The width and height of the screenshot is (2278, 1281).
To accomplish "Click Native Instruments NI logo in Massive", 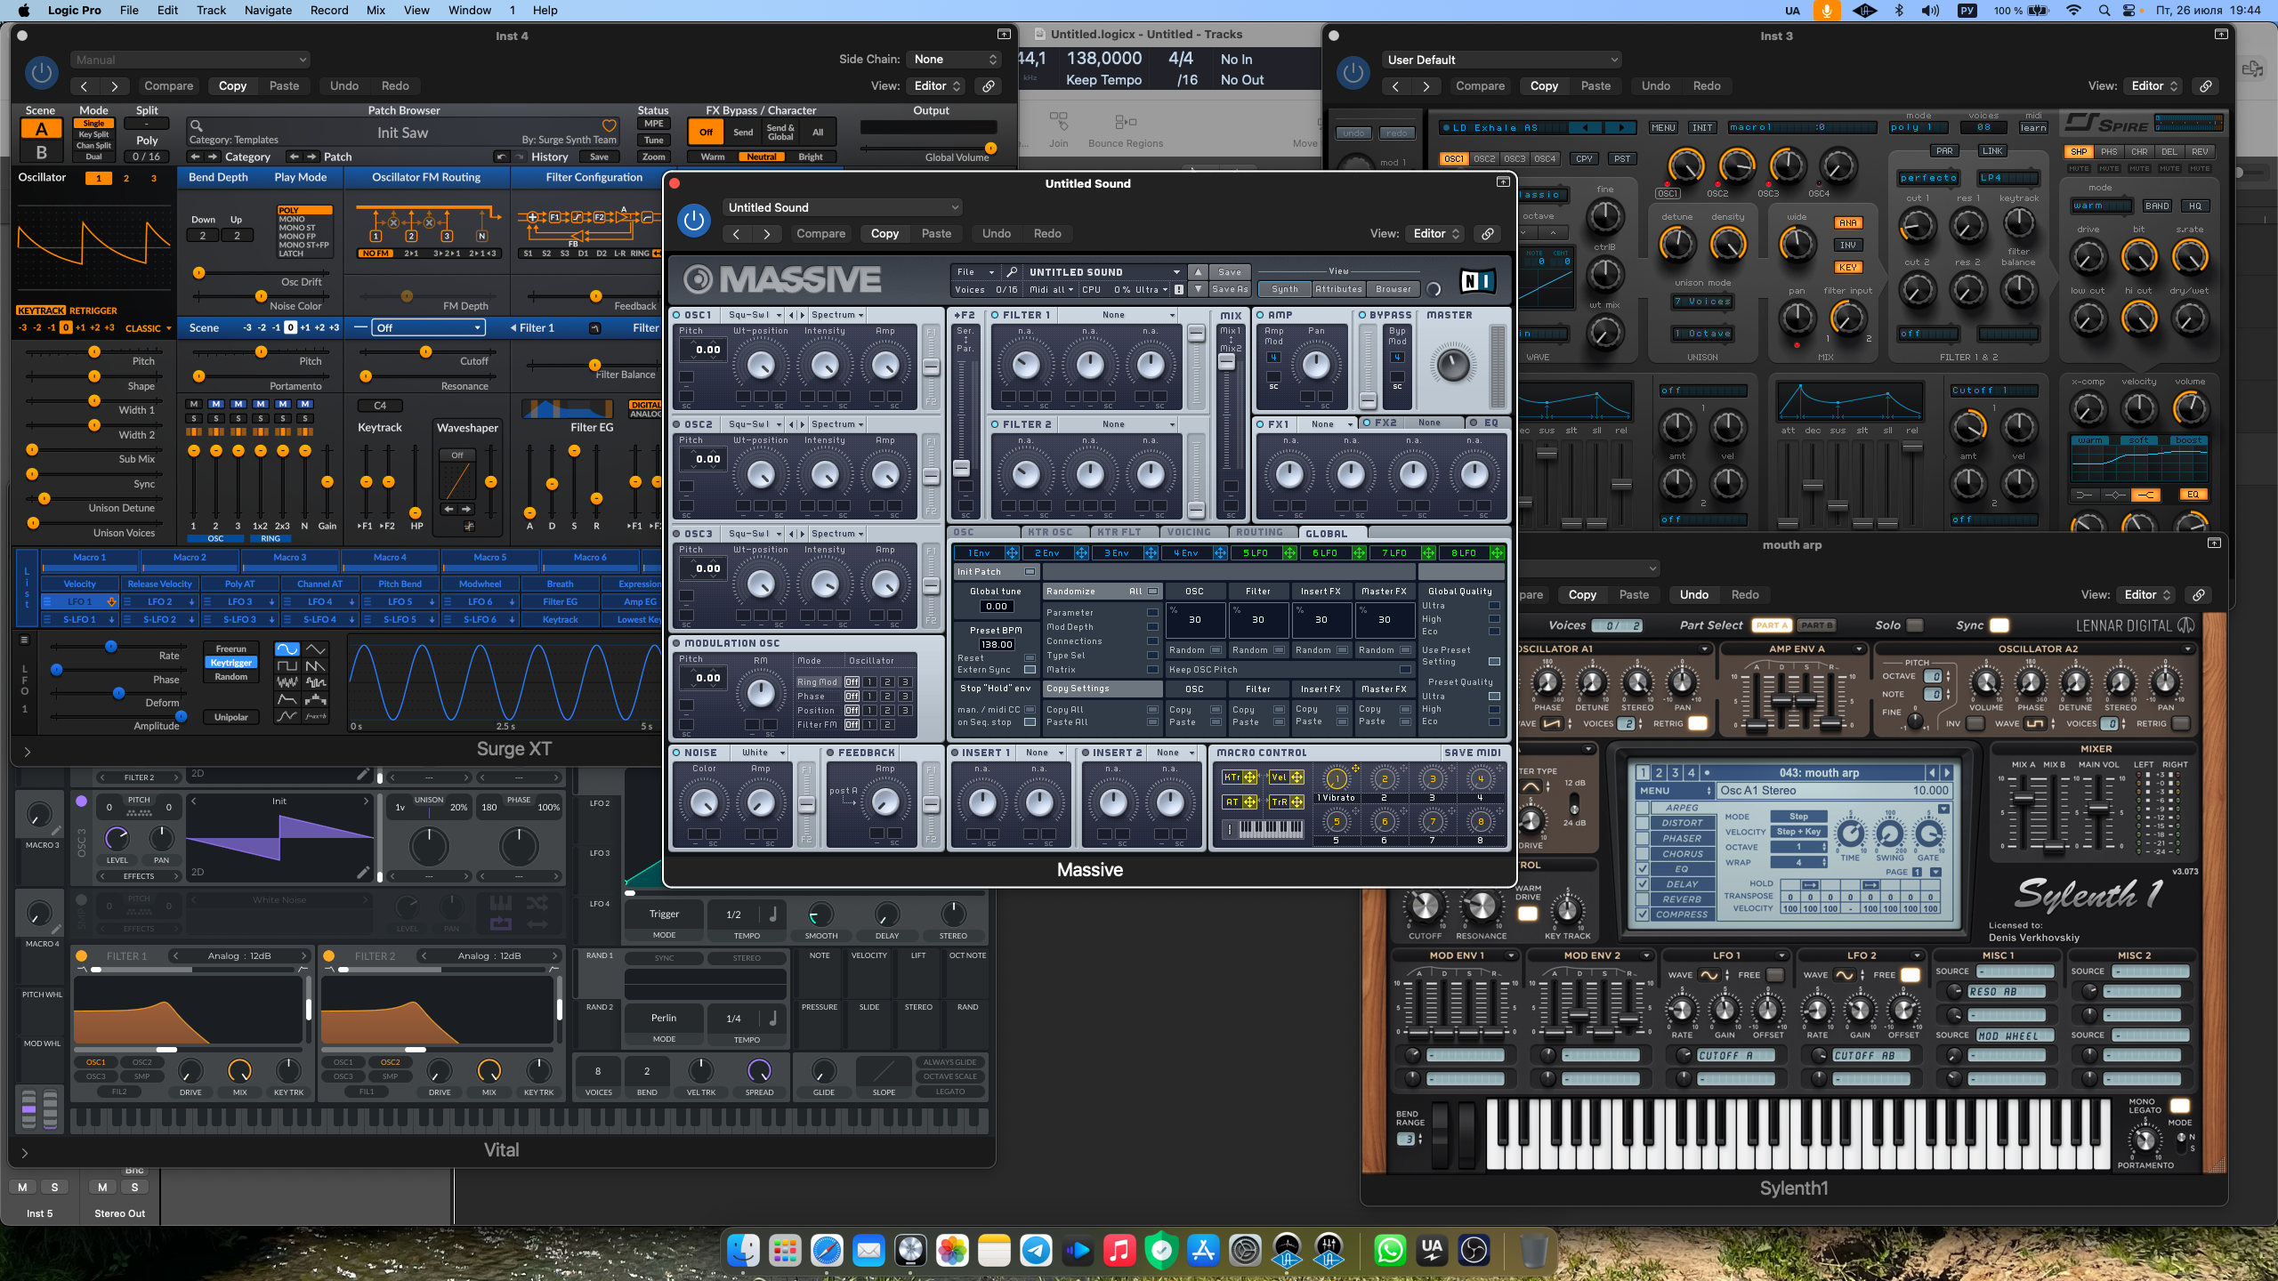I will (1477, 281).
